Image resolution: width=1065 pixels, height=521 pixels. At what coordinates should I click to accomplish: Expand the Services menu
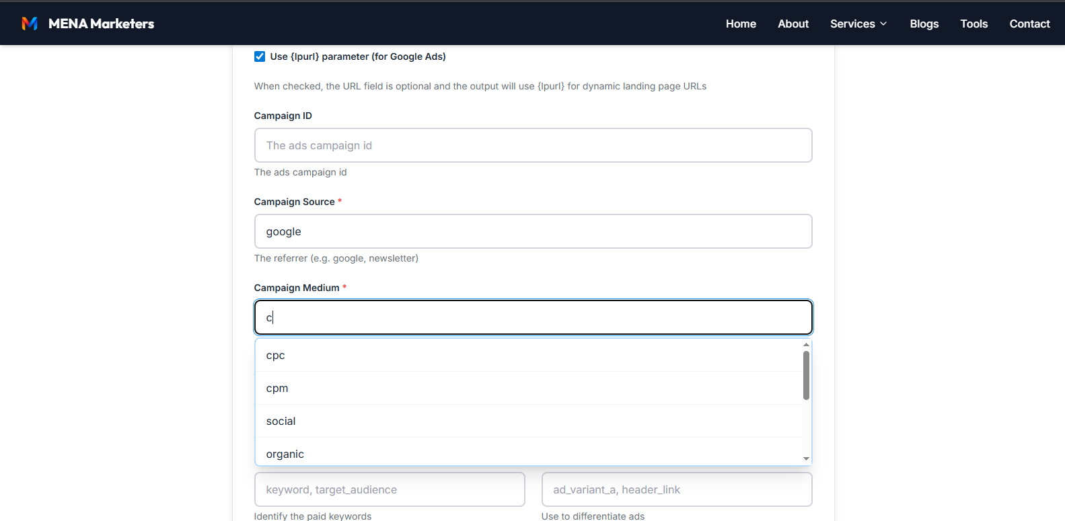click(858, 24)
